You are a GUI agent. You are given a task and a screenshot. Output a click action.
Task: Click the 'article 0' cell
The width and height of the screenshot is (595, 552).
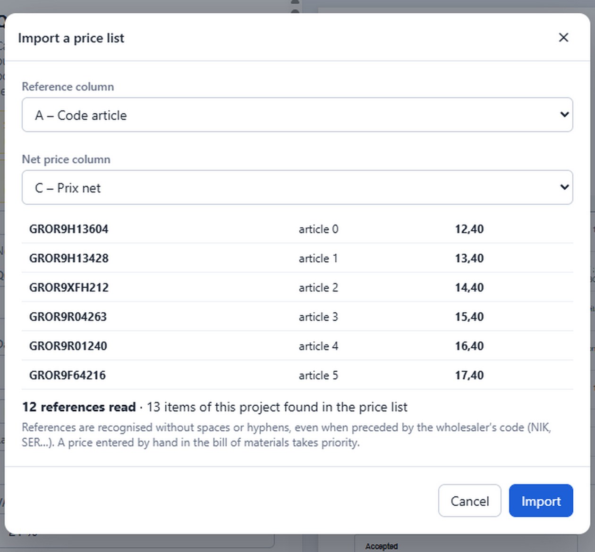tap(319, 229)
